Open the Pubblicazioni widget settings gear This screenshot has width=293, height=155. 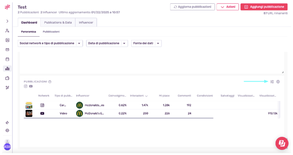click(278, 82)
